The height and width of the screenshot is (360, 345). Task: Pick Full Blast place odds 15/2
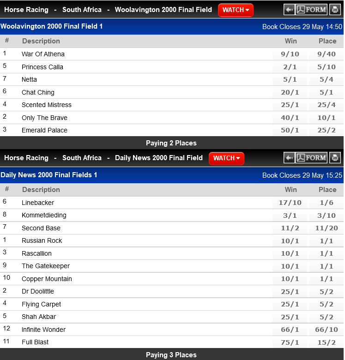(327, 342)
